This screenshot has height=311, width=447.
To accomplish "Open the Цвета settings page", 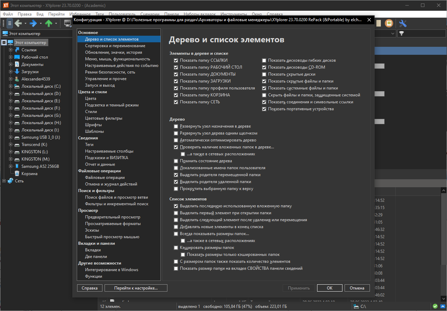I will click(91, 98).
